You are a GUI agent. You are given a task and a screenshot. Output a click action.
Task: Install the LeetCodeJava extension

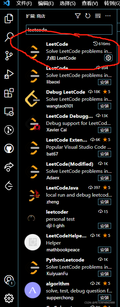[105, 202]
